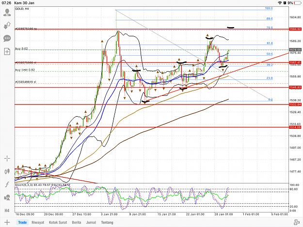The width and height of the screenshot is (303, 227).
Task: Select the #258575086 tp order line label
Action: coord(26,29)
